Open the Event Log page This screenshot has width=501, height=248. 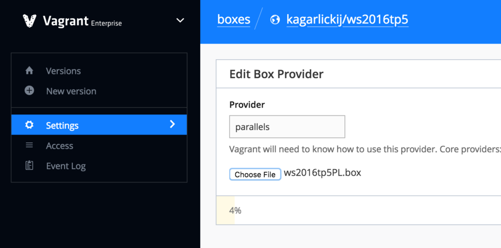pos(66,166)
